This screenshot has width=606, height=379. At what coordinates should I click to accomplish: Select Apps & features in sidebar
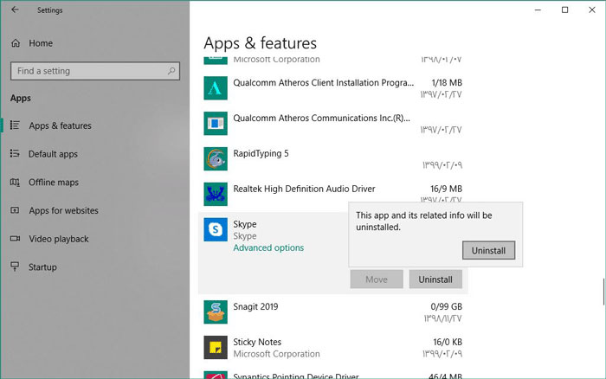click(x=60, y=125)
